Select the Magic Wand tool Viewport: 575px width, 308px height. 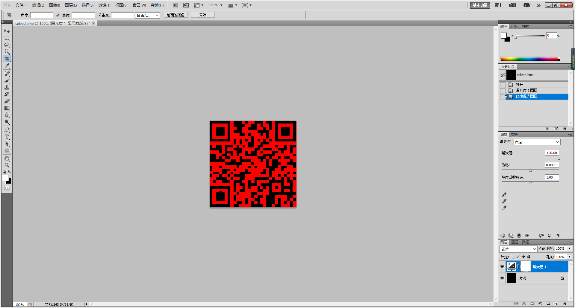(x=7, y=52)
